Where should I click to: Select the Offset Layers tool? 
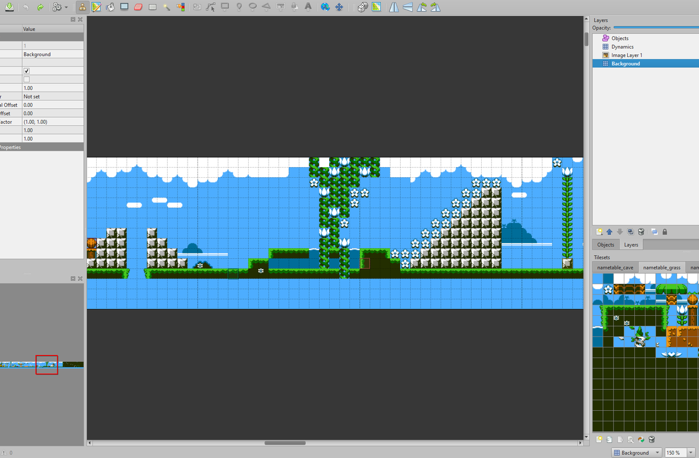coord(339,7)
